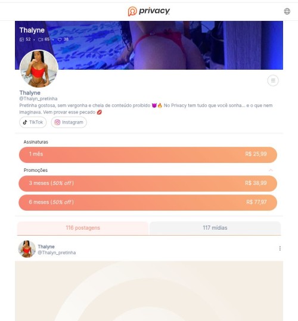Choose the 3 meses 50% off plan

148,183
